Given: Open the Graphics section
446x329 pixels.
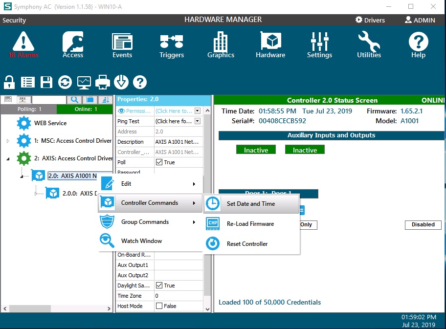Looking at the screenshot, I should 221,45.
